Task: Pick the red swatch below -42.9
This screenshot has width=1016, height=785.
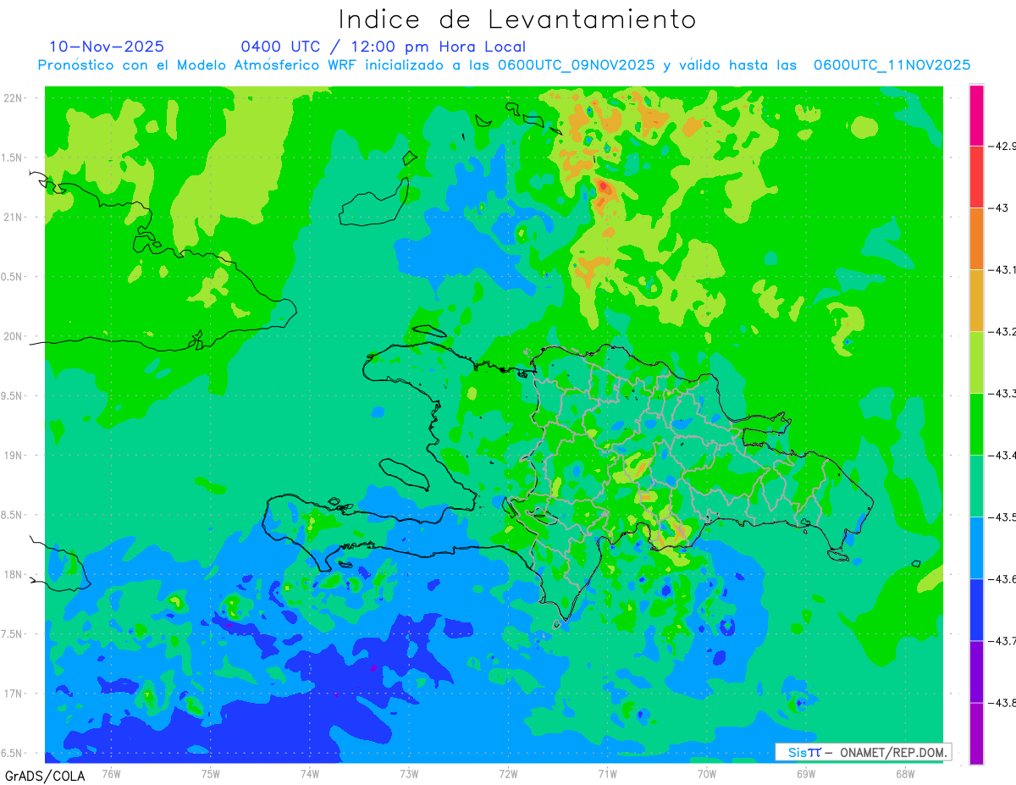Action: pyautogui.click(x=976, y=177)
